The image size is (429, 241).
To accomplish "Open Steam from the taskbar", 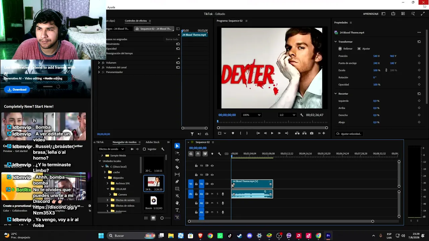I will tap(240, 236).
